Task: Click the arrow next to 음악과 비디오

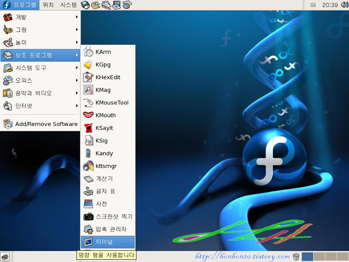Action: pos(77,93)
